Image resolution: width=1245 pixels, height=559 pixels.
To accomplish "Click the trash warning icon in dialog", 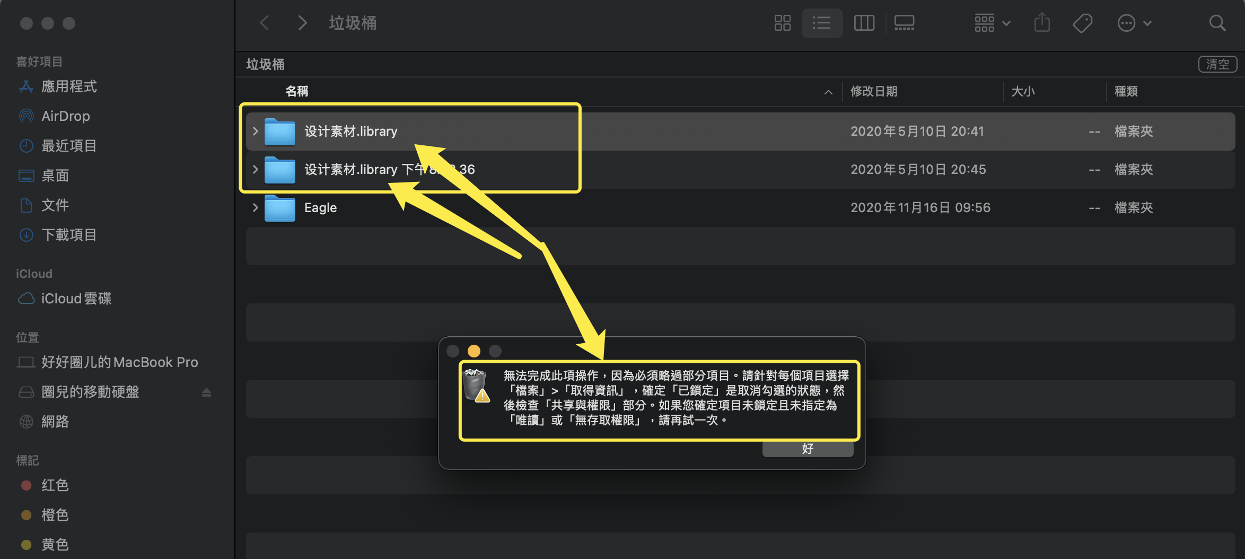I will [x=476, y=386].
